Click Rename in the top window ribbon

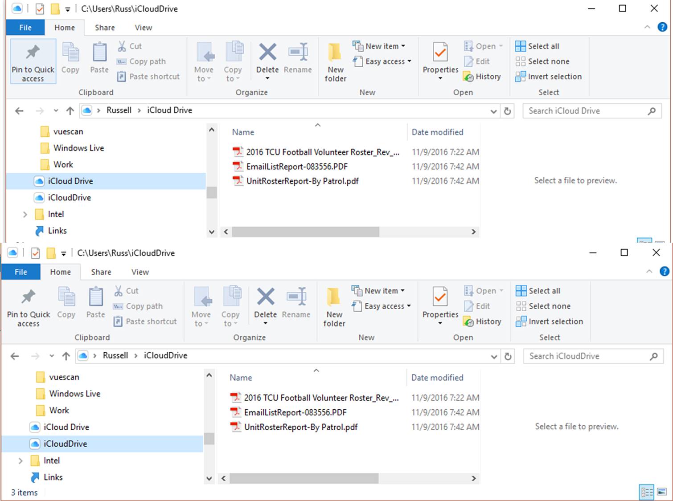pyautogui.click(x=298, y=58)
